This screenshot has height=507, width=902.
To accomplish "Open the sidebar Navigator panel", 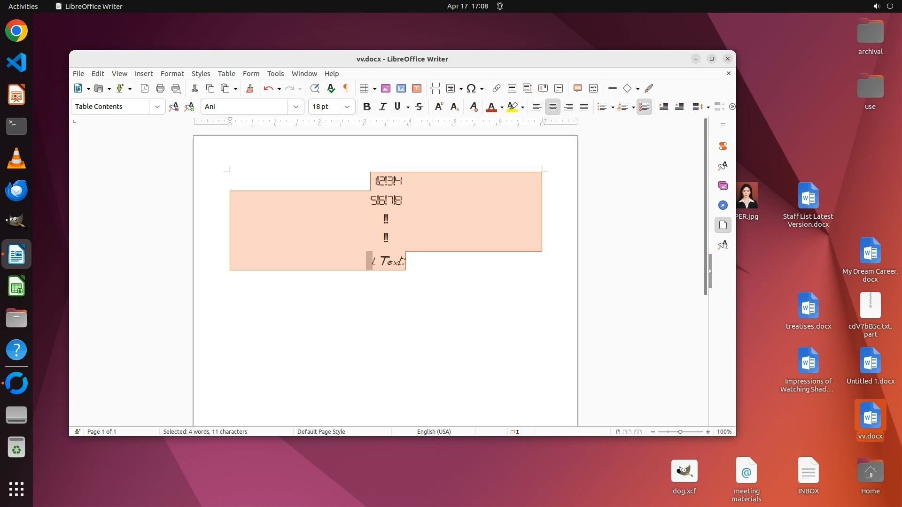I will pyautogui.click(x=723, y=205).
